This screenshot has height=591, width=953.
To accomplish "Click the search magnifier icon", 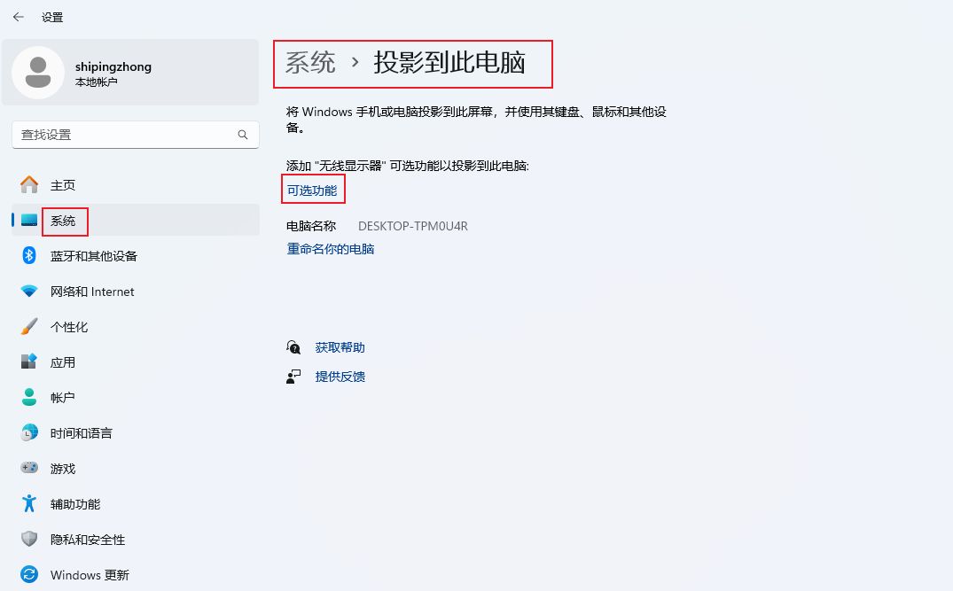I will coord(243,135).
